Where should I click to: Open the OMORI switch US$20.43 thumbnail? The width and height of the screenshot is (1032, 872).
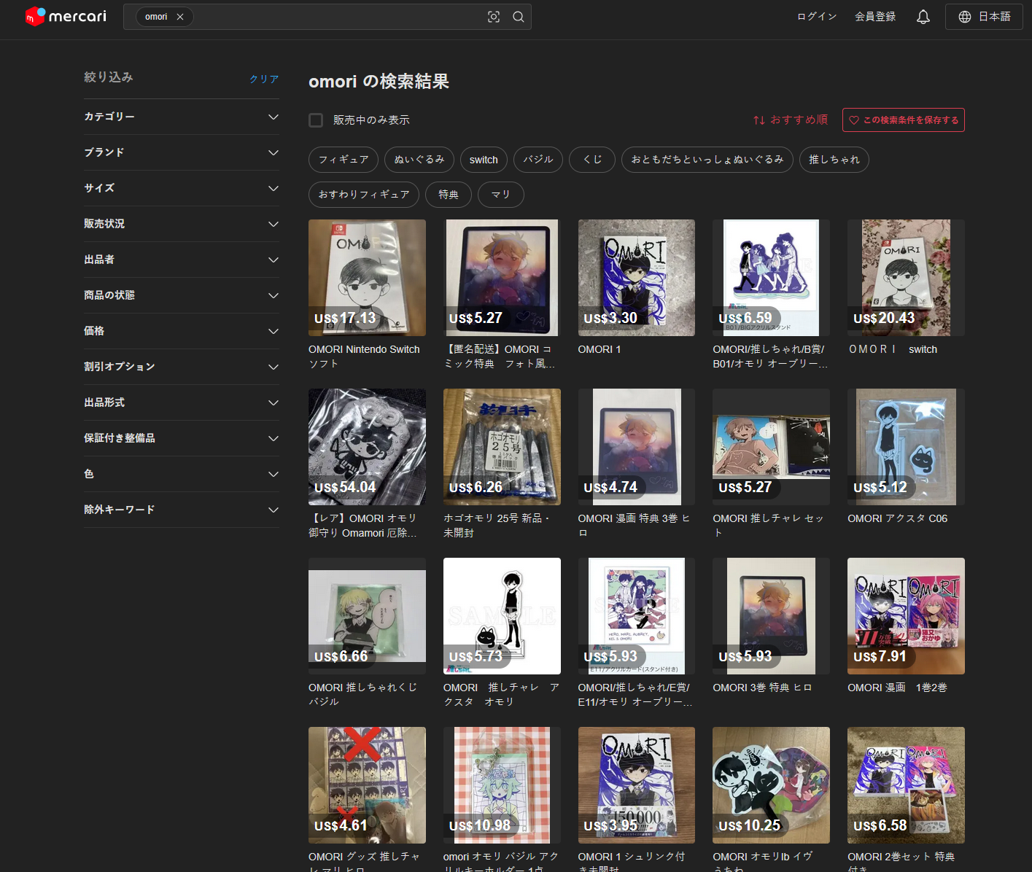click(906, 278)
